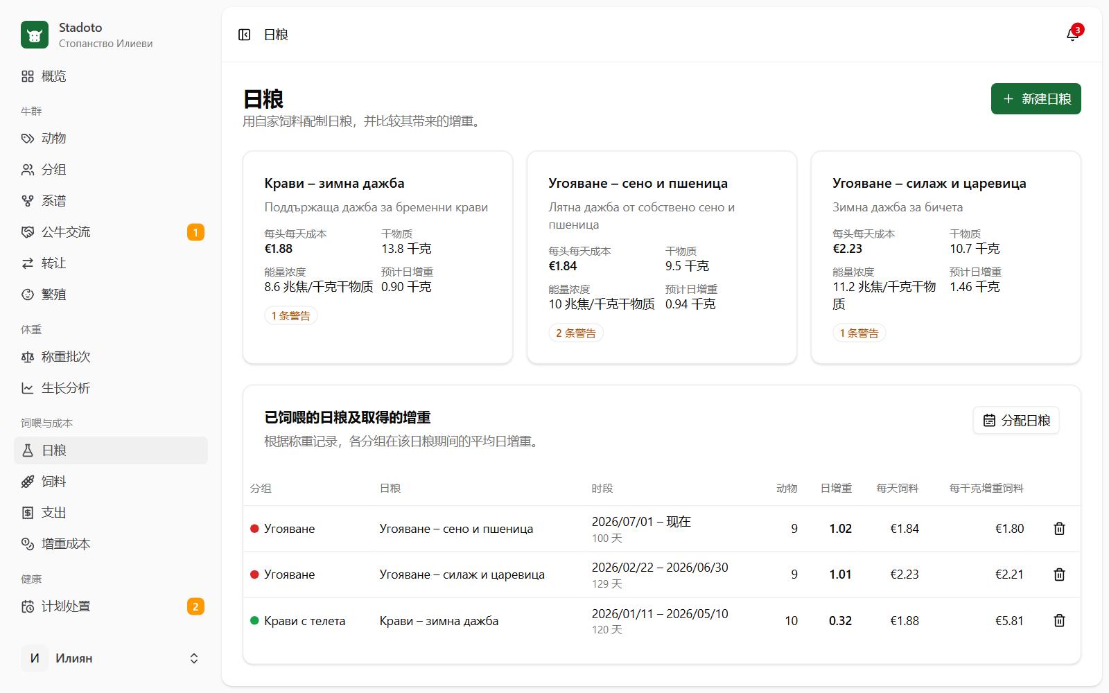Click the €5.81 cost per kg value
The width and height of the screenshot is (1109, 693).
tap(1009, 621)
